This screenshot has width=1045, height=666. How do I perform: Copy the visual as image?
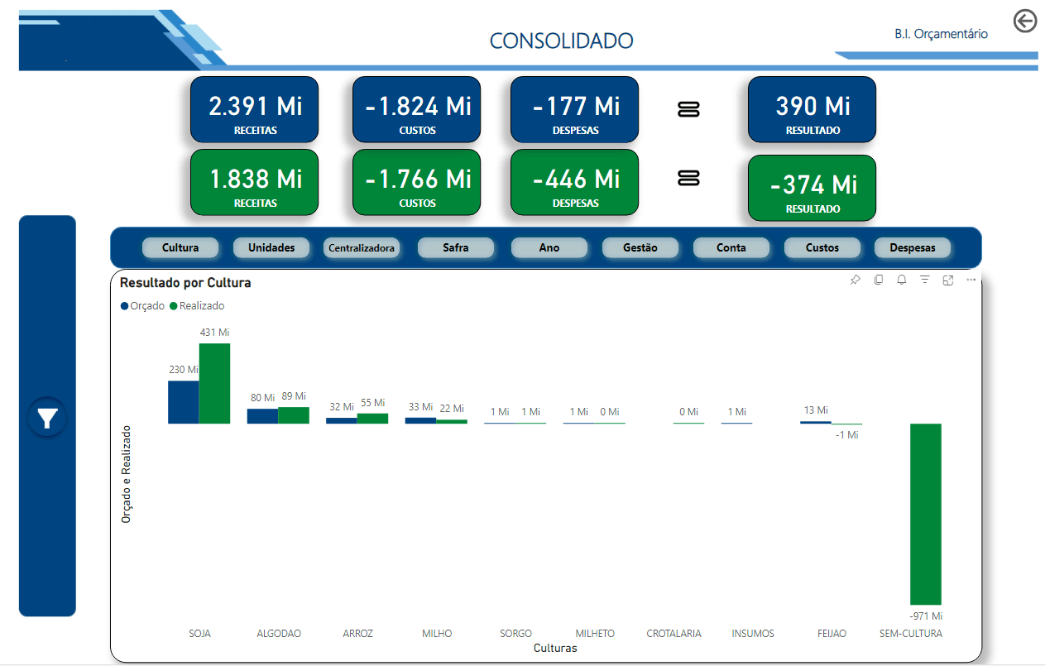pyautogui.click(x=879, y=280)
